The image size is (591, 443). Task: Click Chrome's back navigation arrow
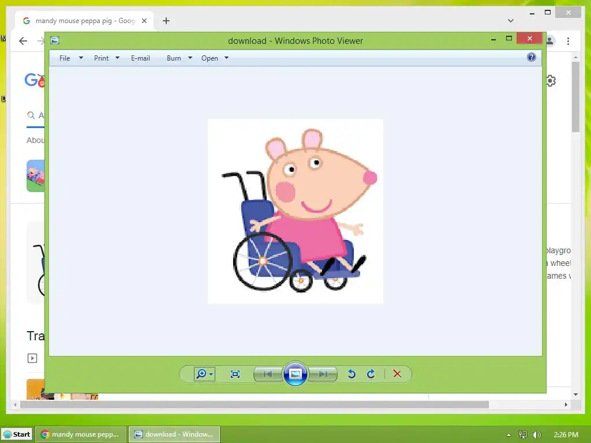tap(23, 41)
